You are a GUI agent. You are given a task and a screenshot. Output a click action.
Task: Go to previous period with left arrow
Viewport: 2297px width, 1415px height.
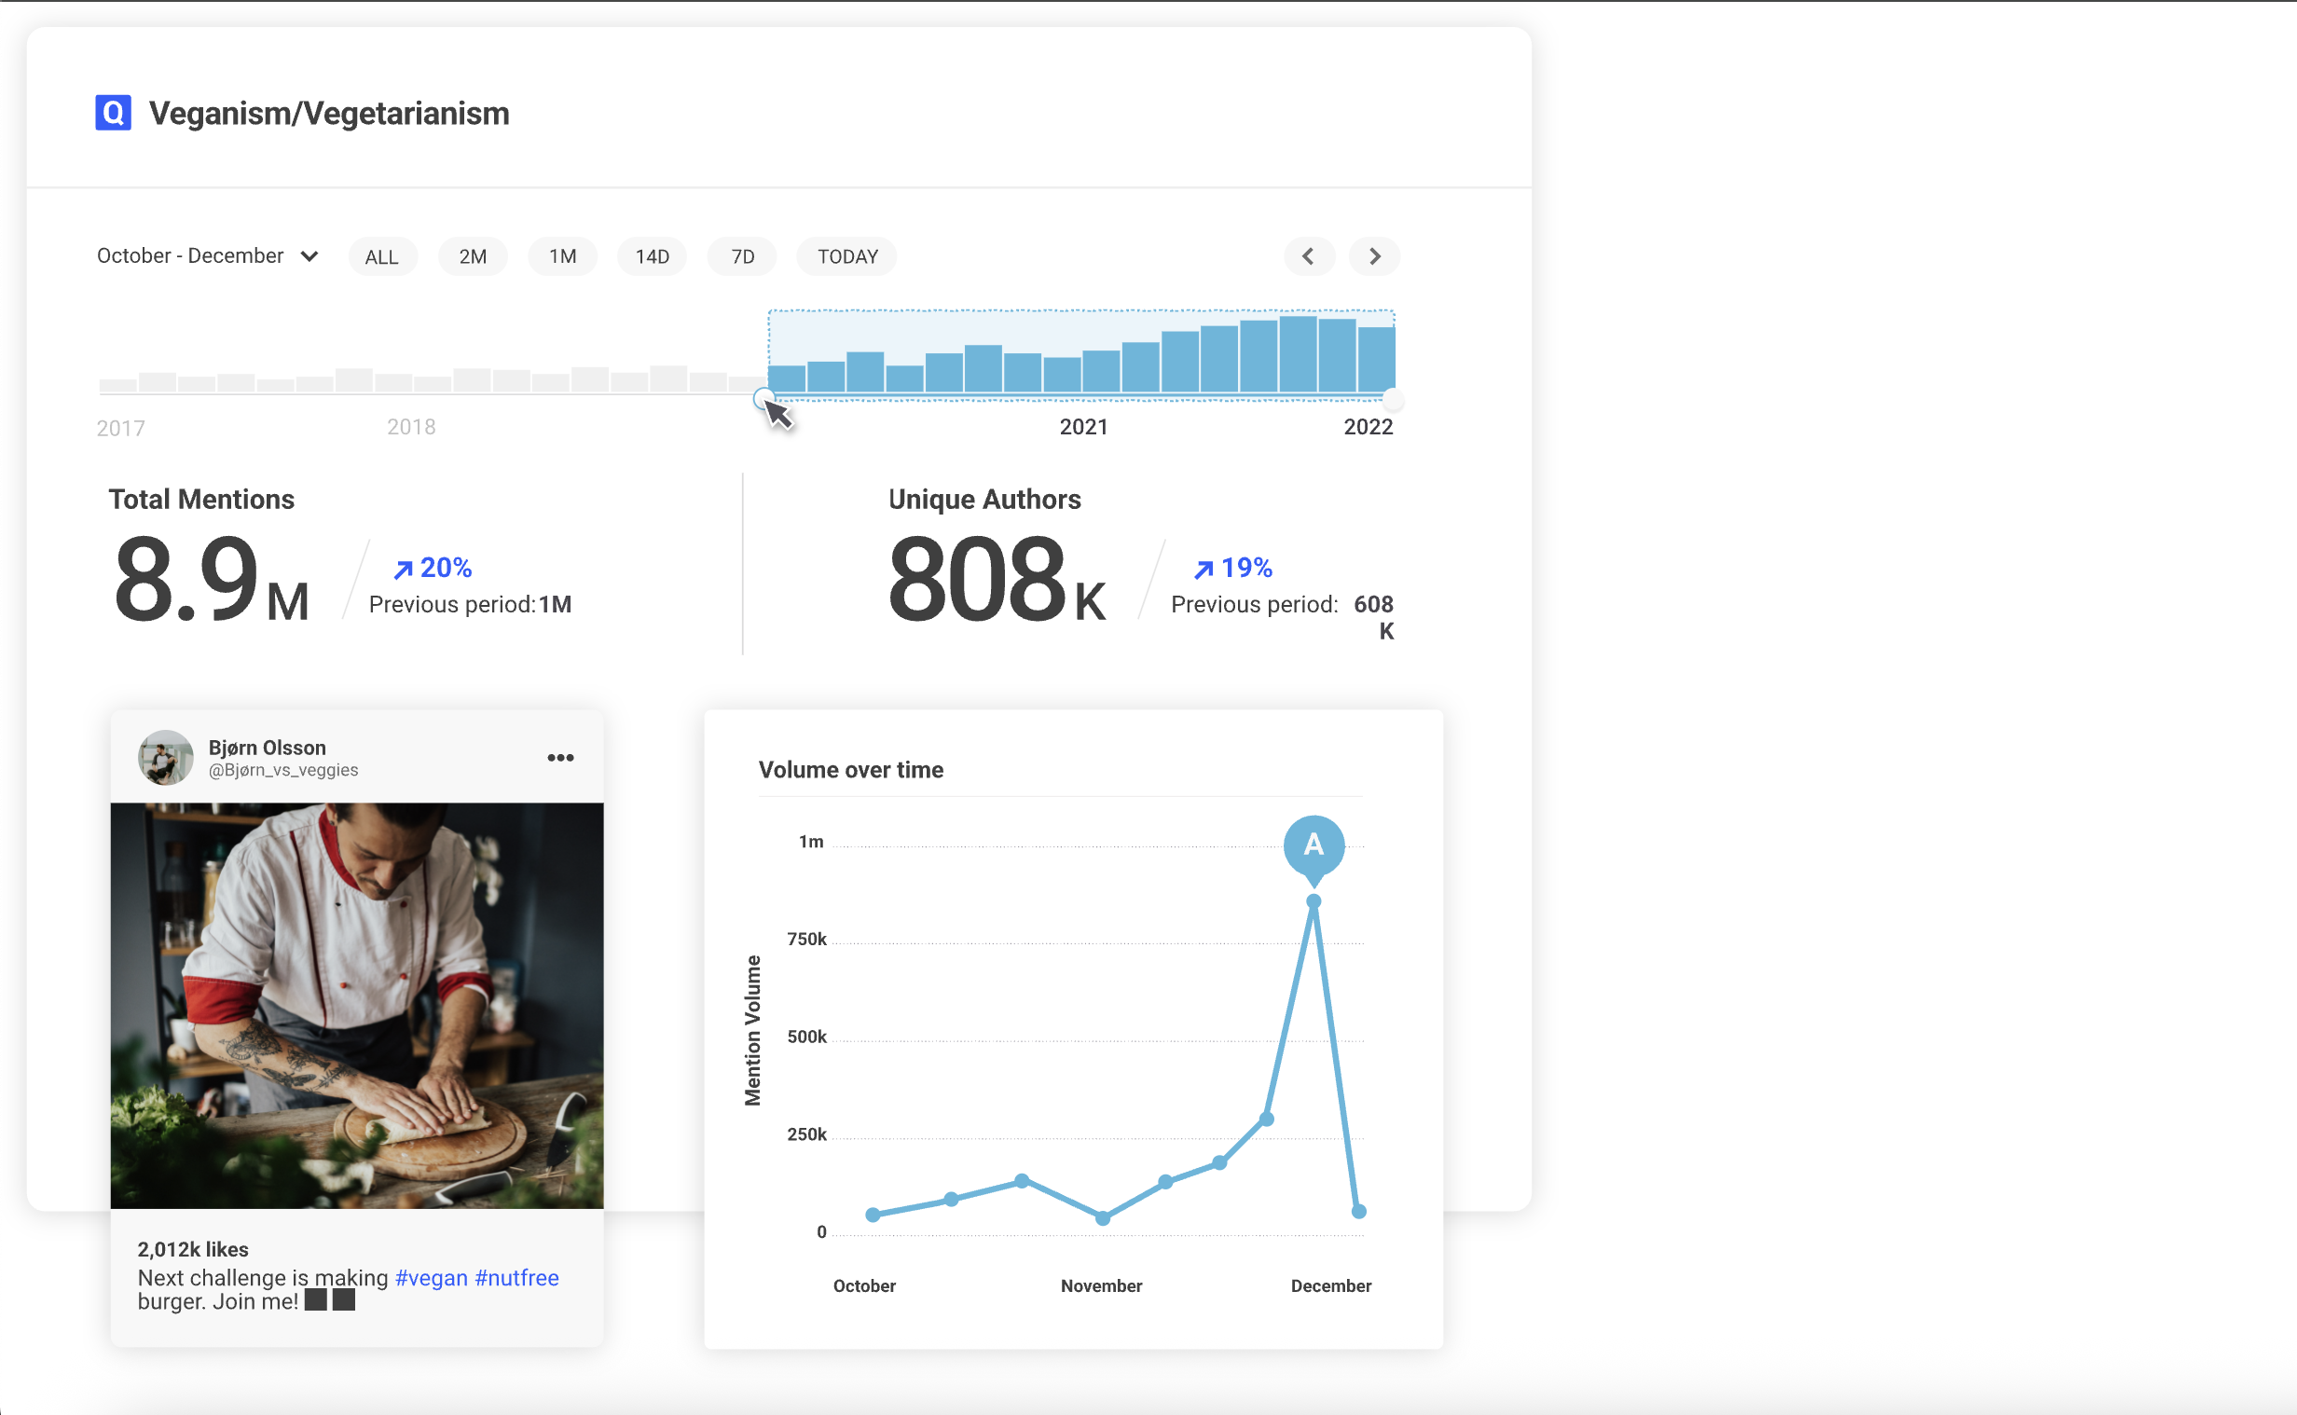click(x=1308, y=256)
